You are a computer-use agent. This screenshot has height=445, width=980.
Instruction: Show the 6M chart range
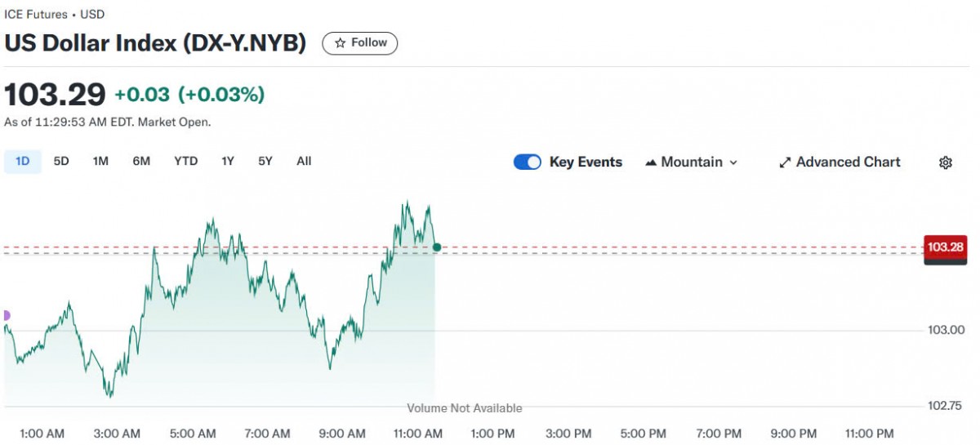tap(141, 161)
